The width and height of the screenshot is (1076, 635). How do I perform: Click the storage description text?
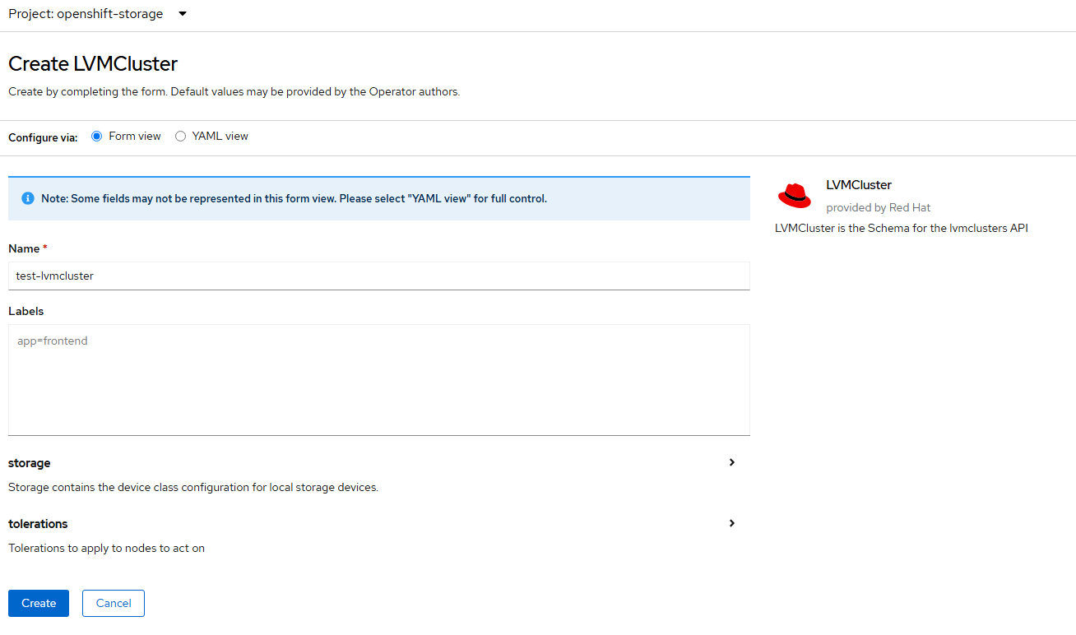tap(193, 487)
